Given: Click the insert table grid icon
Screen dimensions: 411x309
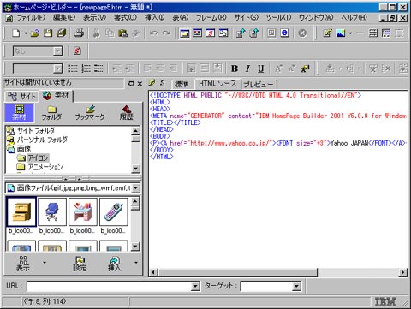Looking at the screenshot, I should (x=373, y=33).
